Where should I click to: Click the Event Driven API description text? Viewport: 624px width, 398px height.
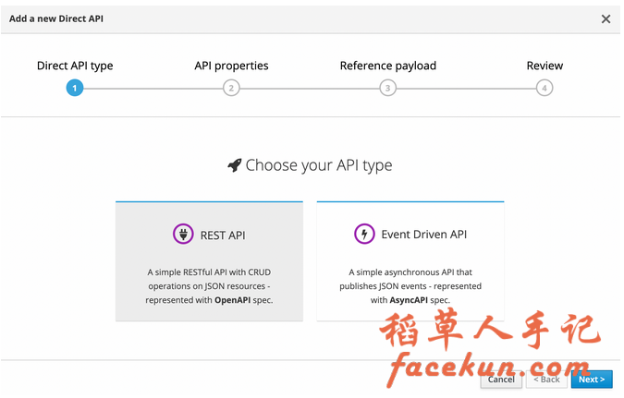point(410,286)
